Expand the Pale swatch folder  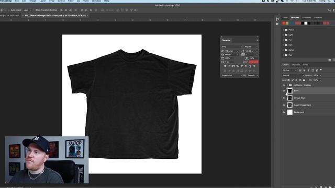(x=283, y=55)
